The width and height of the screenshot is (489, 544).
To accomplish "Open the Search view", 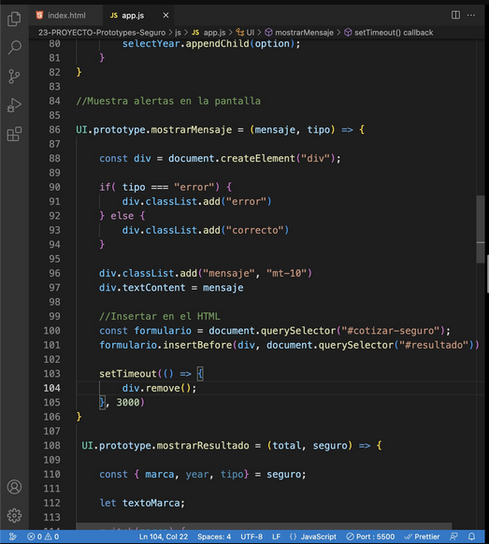I will 14,47.
